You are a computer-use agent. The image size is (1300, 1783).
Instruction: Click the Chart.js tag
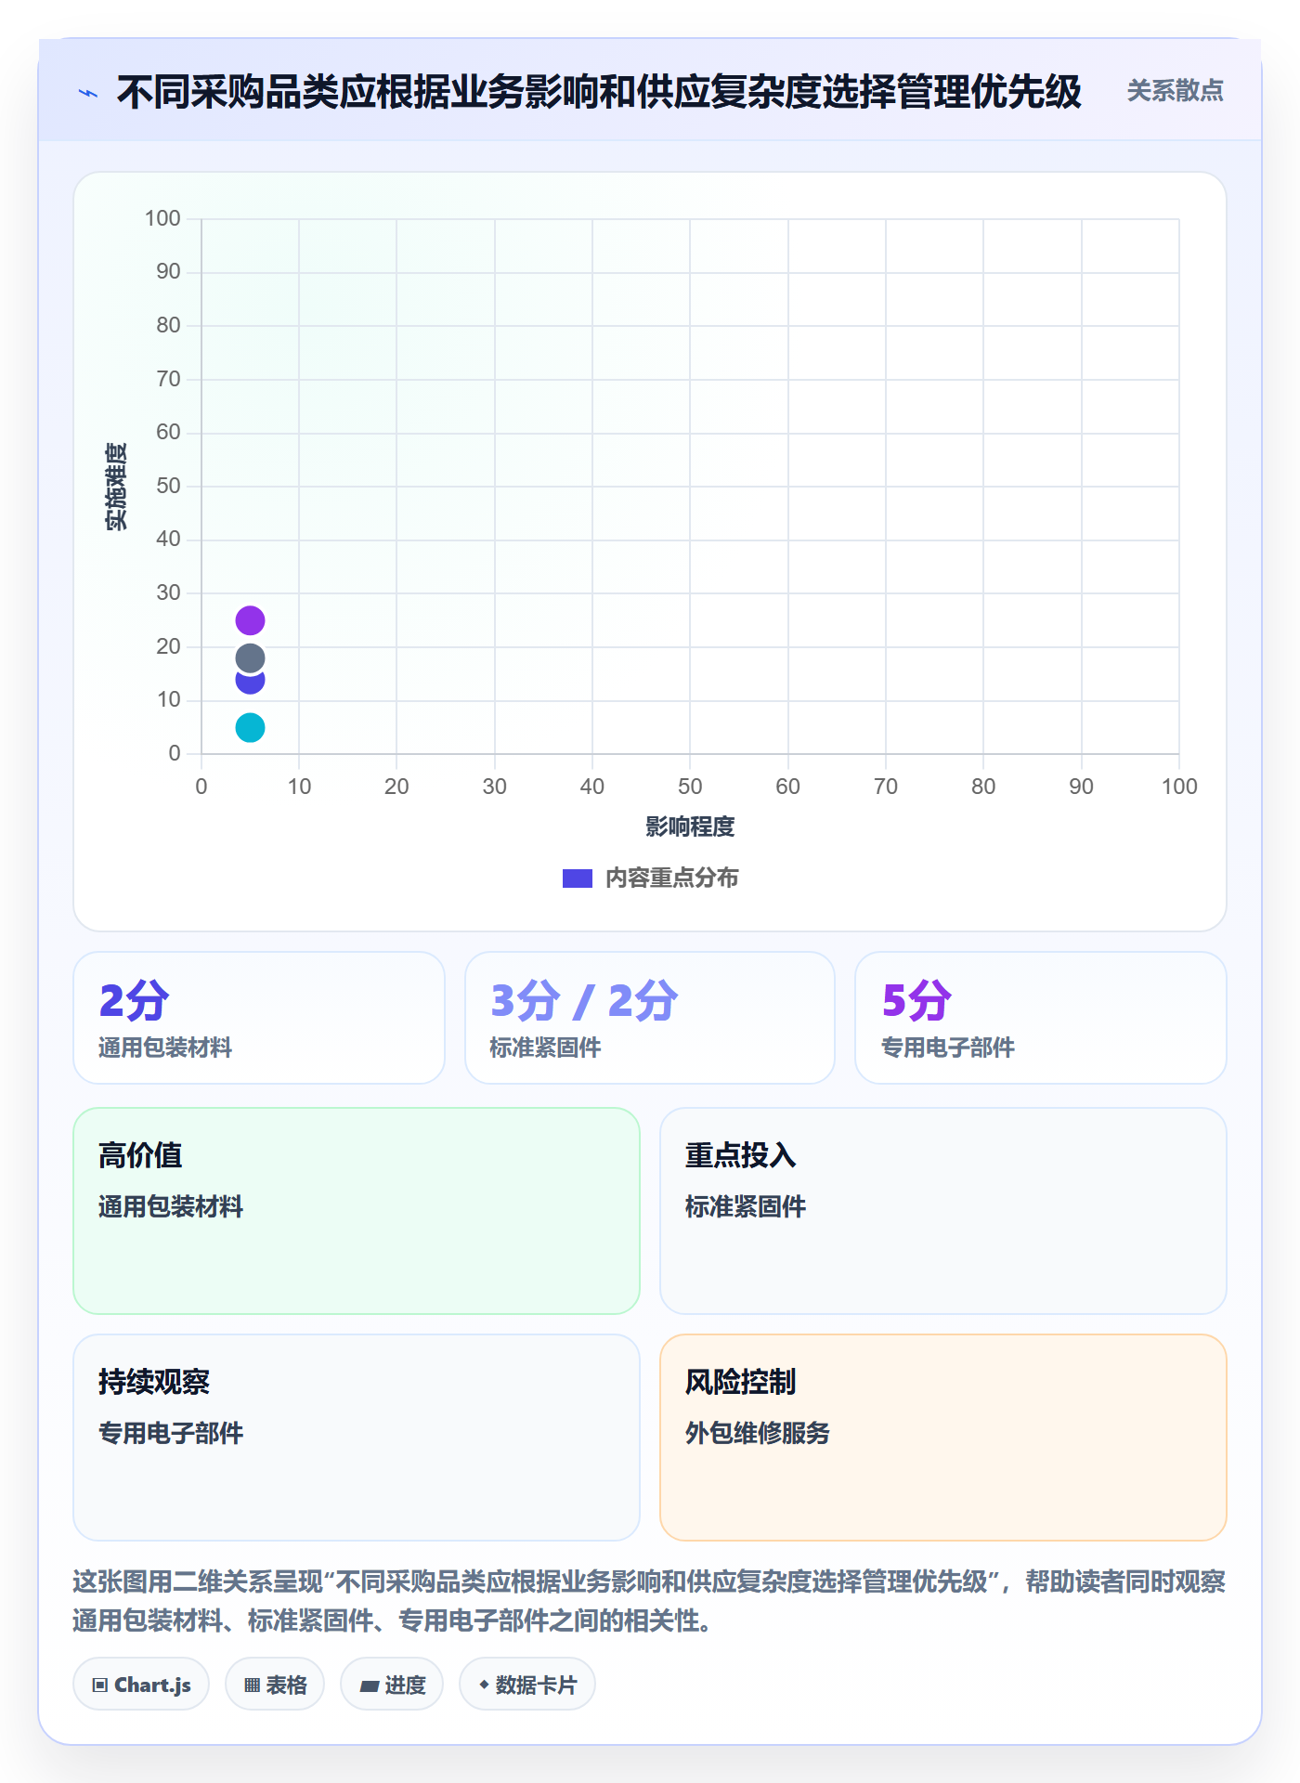[x=141, y=1685]
